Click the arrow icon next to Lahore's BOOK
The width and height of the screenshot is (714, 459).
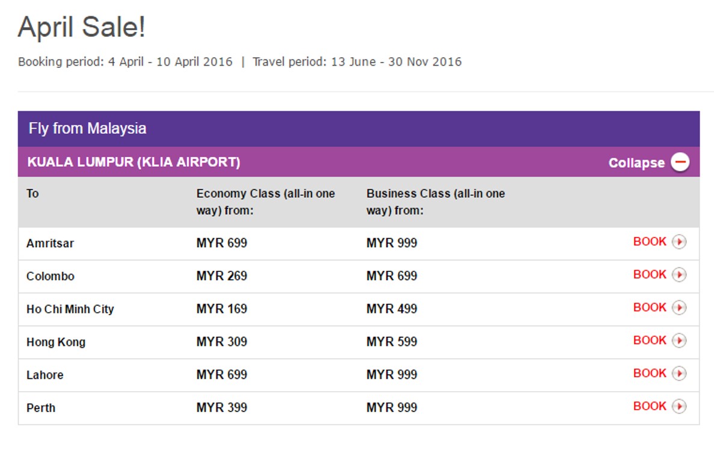tap(679, 372)
